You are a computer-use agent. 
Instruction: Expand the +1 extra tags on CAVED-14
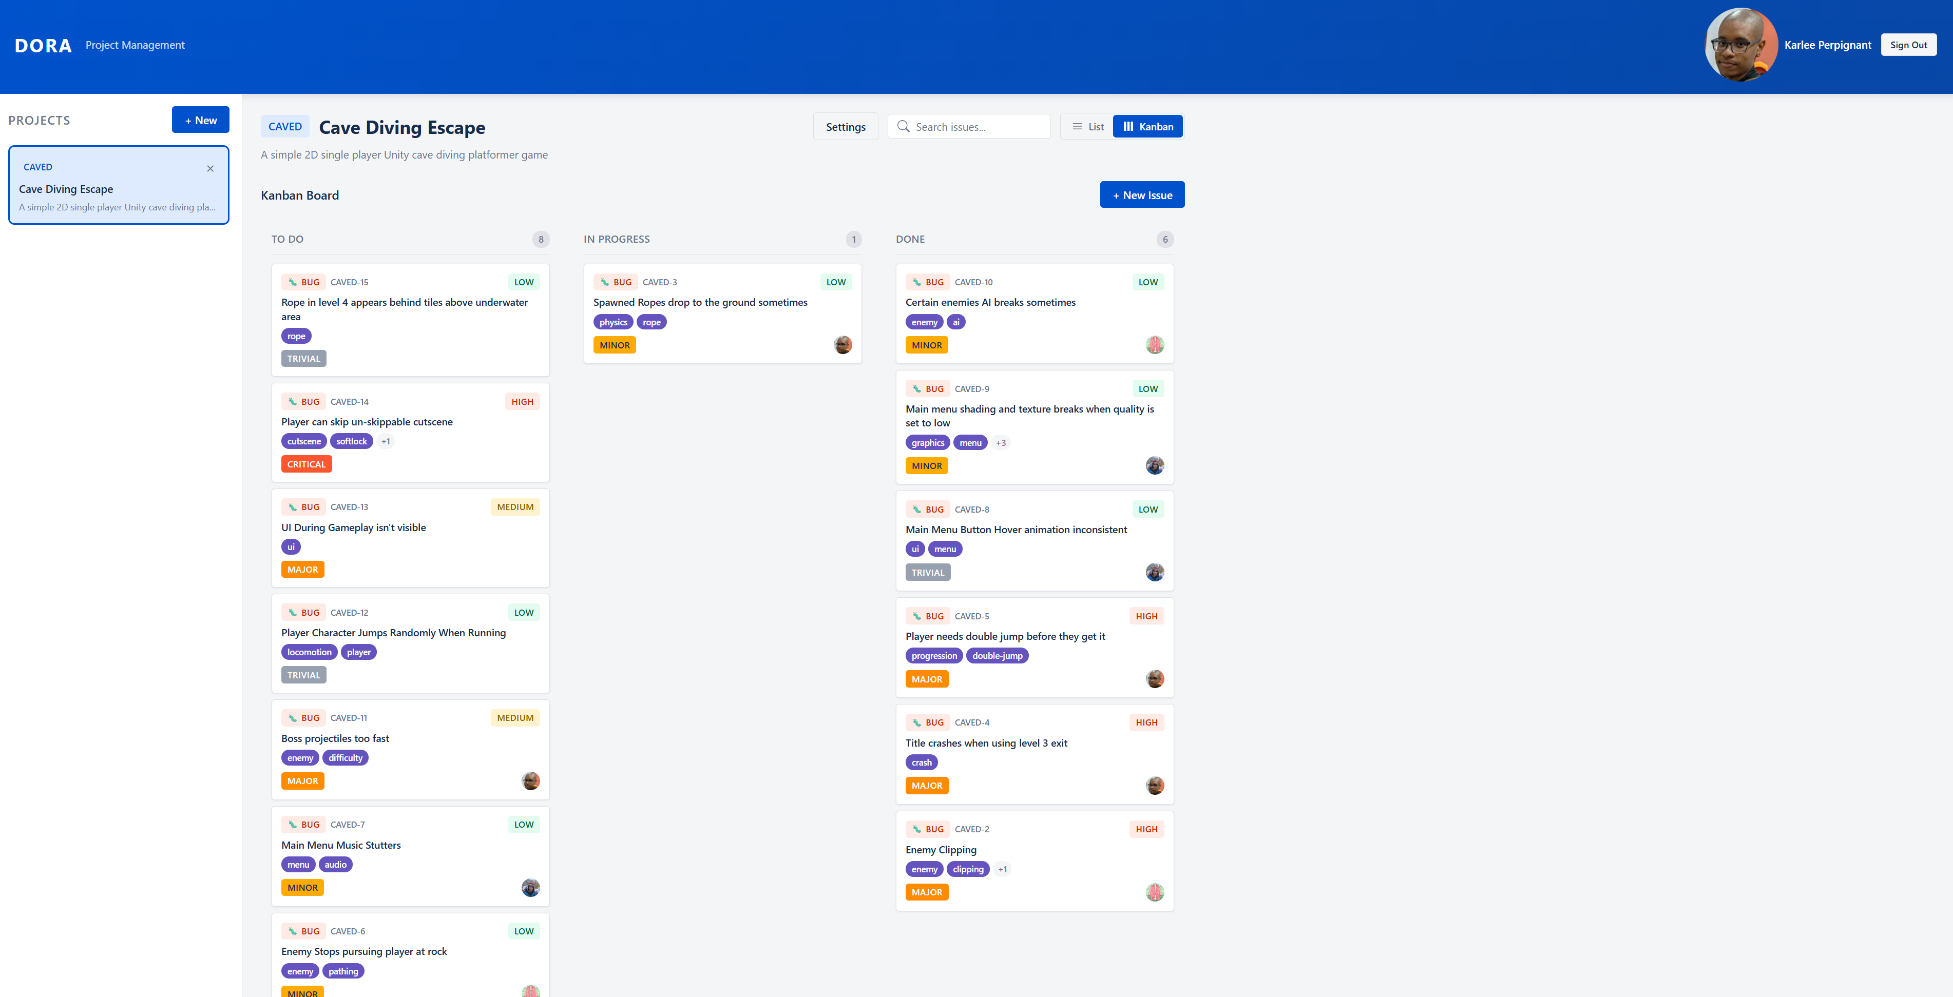click(386, 441)
